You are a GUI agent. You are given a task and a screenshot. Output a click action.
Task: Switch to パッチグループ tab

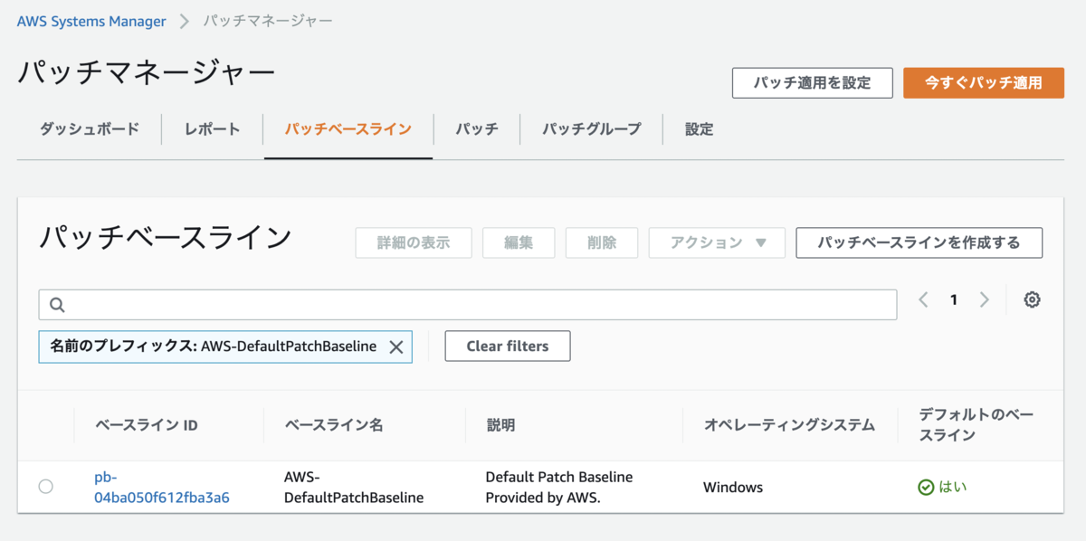(x=591, y=128)
